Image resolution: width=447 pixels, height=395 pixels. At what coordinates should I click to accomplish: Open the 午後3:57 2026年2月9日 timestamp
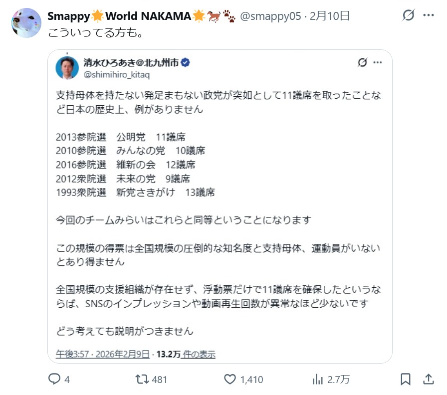[102, 354]
